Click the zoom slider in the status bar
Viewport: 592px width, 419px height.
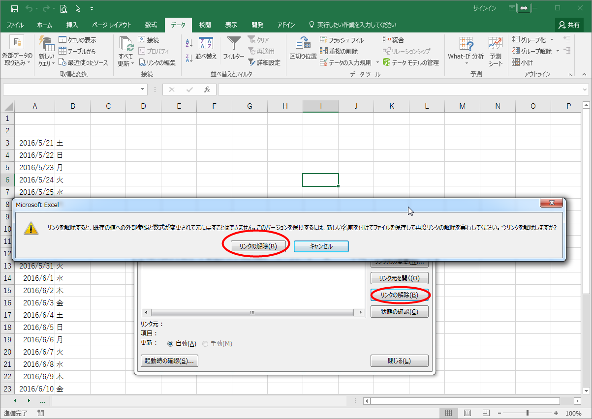click(x=527, y=413)
